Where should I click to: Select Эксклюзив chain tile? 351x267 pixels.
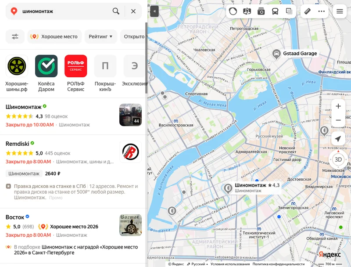[x=134, y=66]
